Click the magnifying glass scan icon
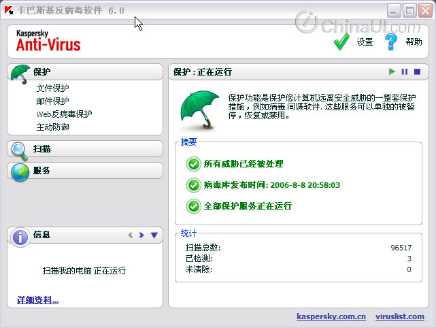This screenshot has height=328, width=436. (x=20, y=151)
